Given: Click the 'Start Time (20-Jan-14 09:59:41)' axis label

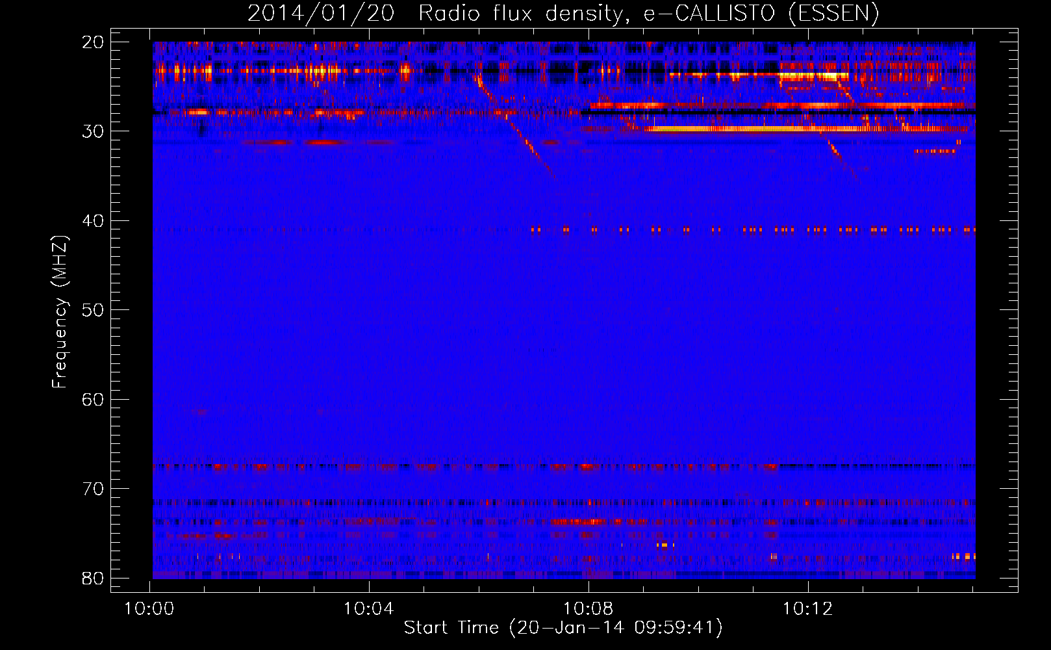Looking at the screenshot, I should click(x=563, y=628).
